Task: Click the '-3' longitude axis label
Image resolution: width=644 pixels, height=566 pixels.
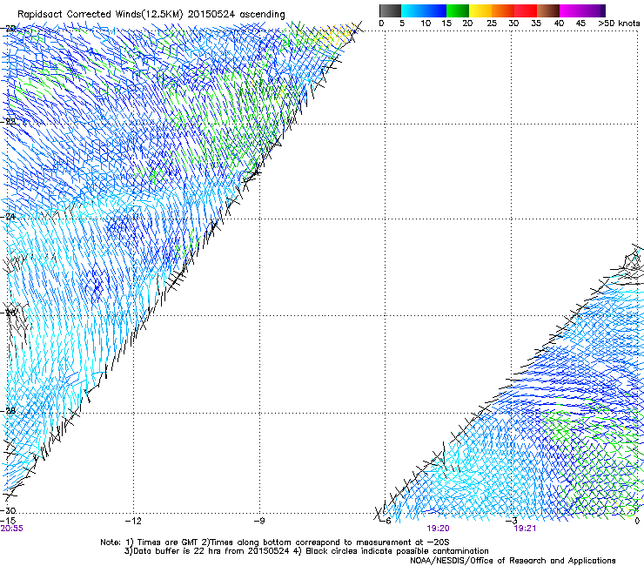Action: tap(512, 521)
